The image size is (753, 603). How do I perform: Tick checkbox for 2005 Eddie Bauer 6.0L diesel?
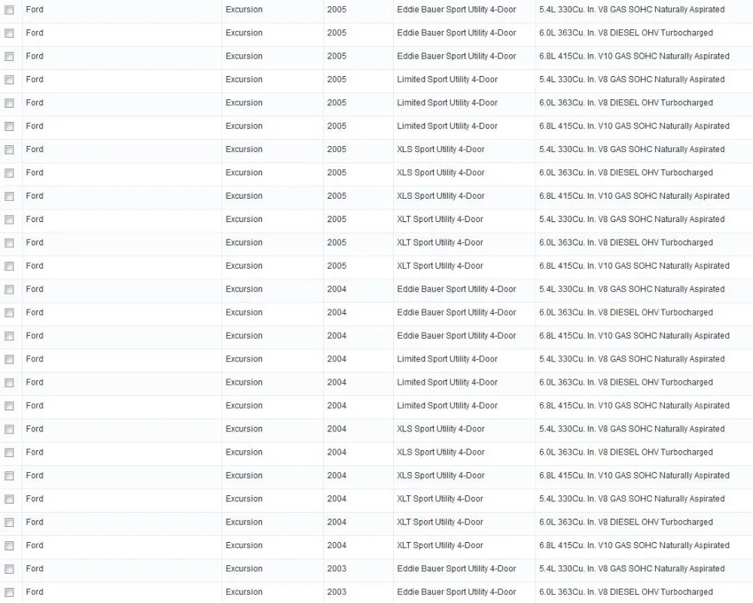[9, 33]
